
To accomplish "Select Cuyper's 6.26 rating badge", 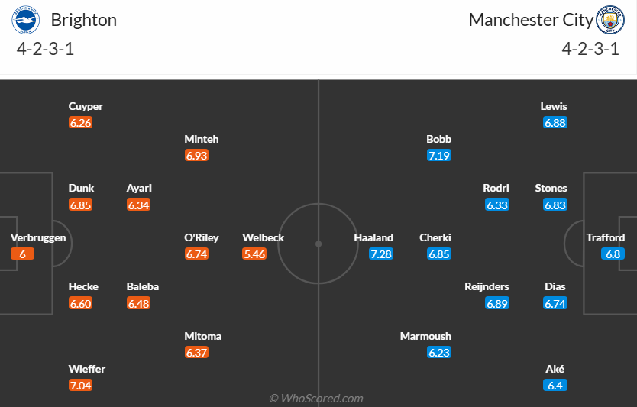I will pos(80,123).
